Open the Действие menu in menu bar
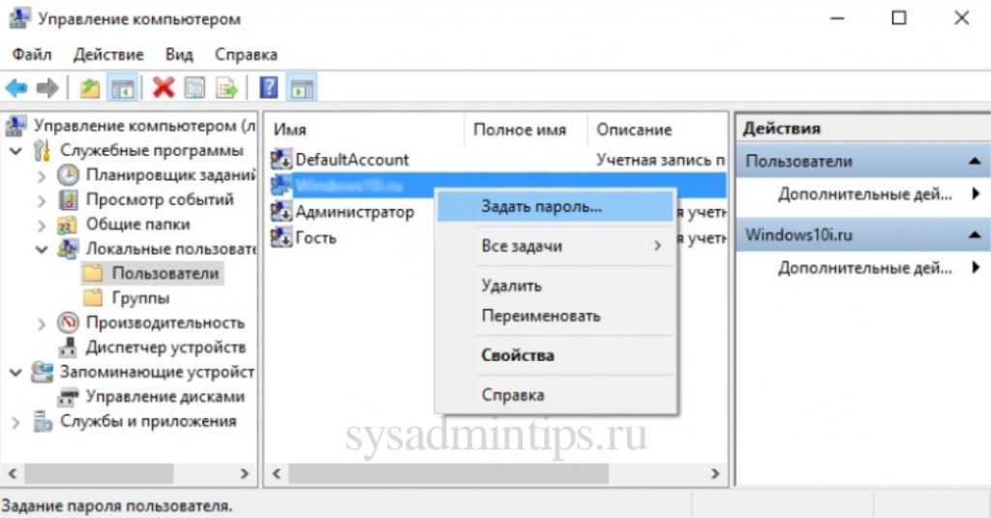The width and height of the screenshot is (991, 518). [107, 54]
